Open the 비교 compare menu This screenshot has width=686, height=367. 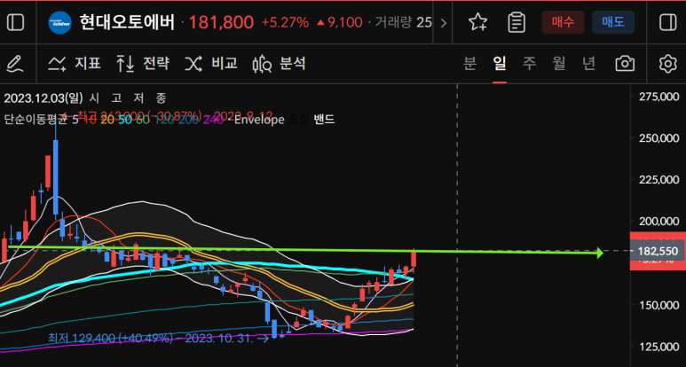211,64
